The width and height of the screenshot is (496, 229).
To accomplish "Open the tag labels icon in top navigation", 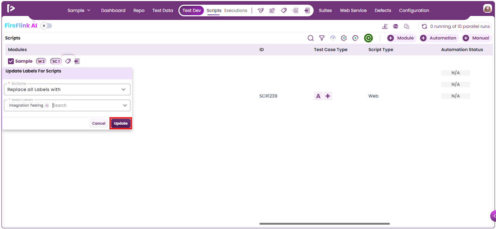I will (x=284, y=11).
